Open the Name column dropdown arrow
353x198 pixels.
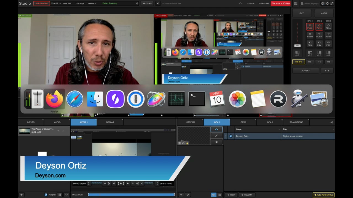pos(279,129)
